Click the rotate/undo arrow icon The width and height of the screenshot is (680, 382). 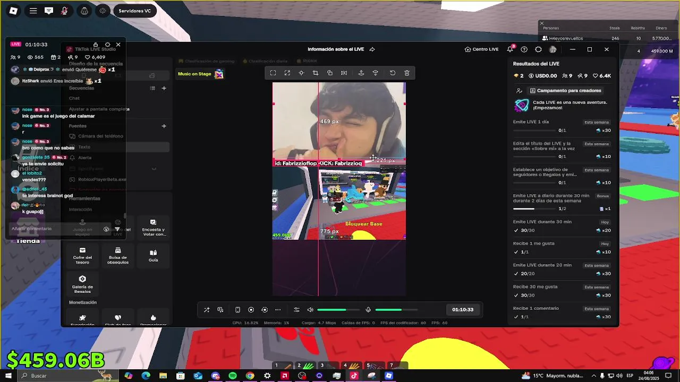point(393,73)
